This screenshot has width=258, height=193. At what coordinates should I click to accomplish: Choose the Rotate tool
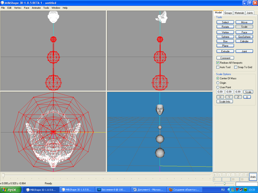click(x=225, y=27)
